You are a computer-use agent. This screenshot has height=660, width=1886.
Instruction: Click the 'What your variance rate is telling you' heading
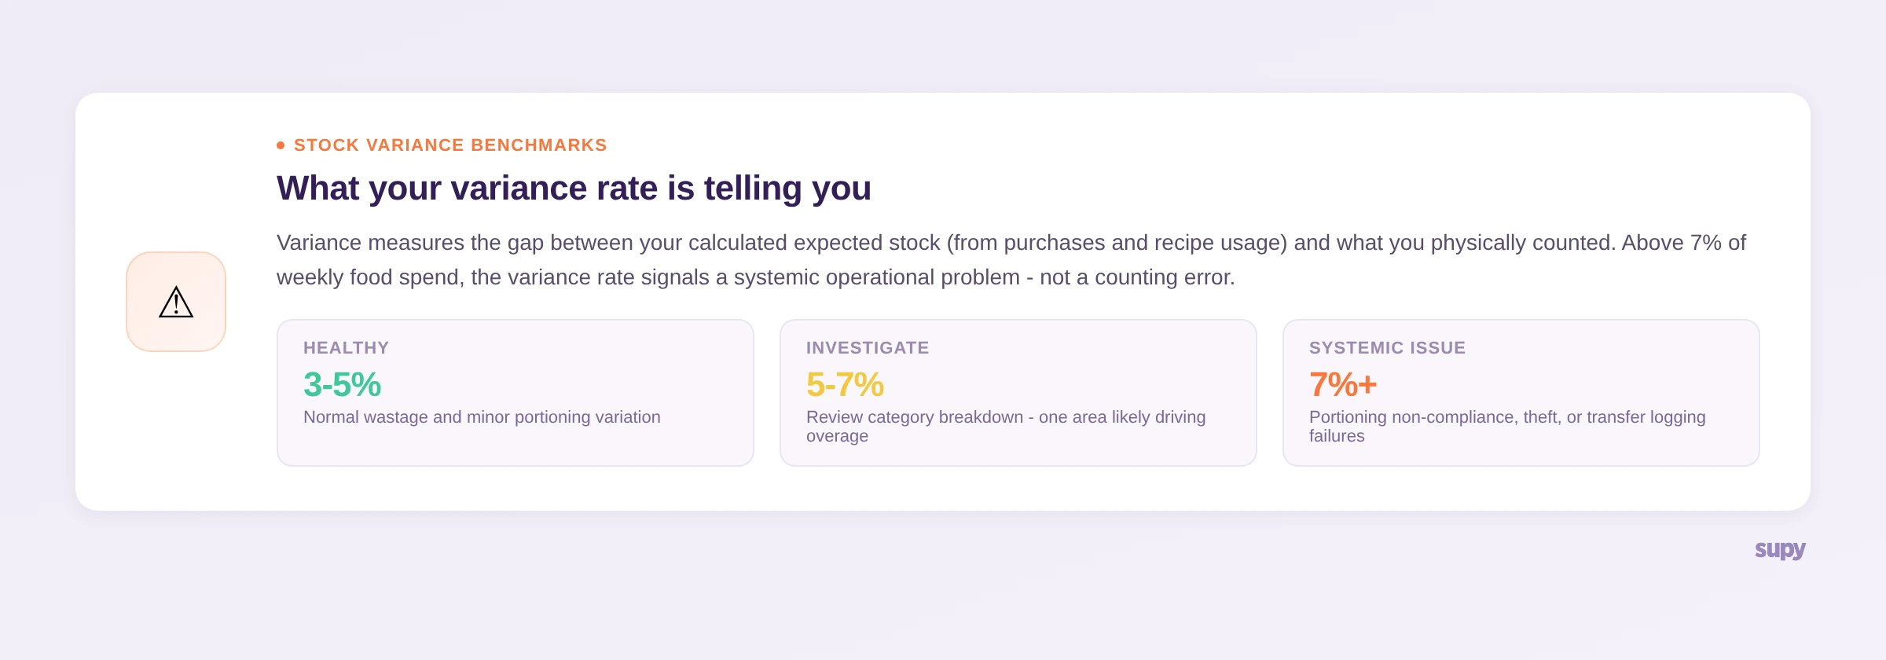pos(574,189)
